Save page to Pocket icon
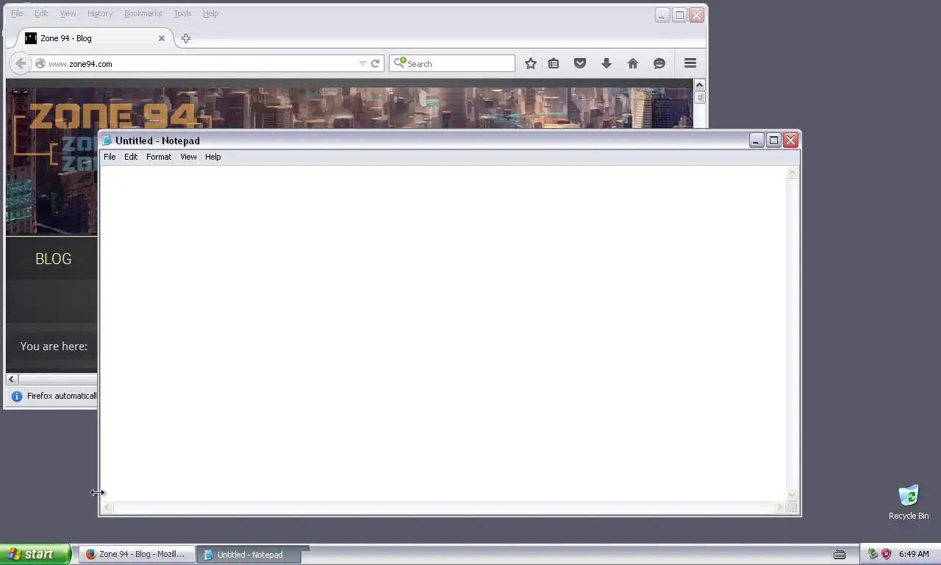The image size is (941, 565). coord(580,63)
